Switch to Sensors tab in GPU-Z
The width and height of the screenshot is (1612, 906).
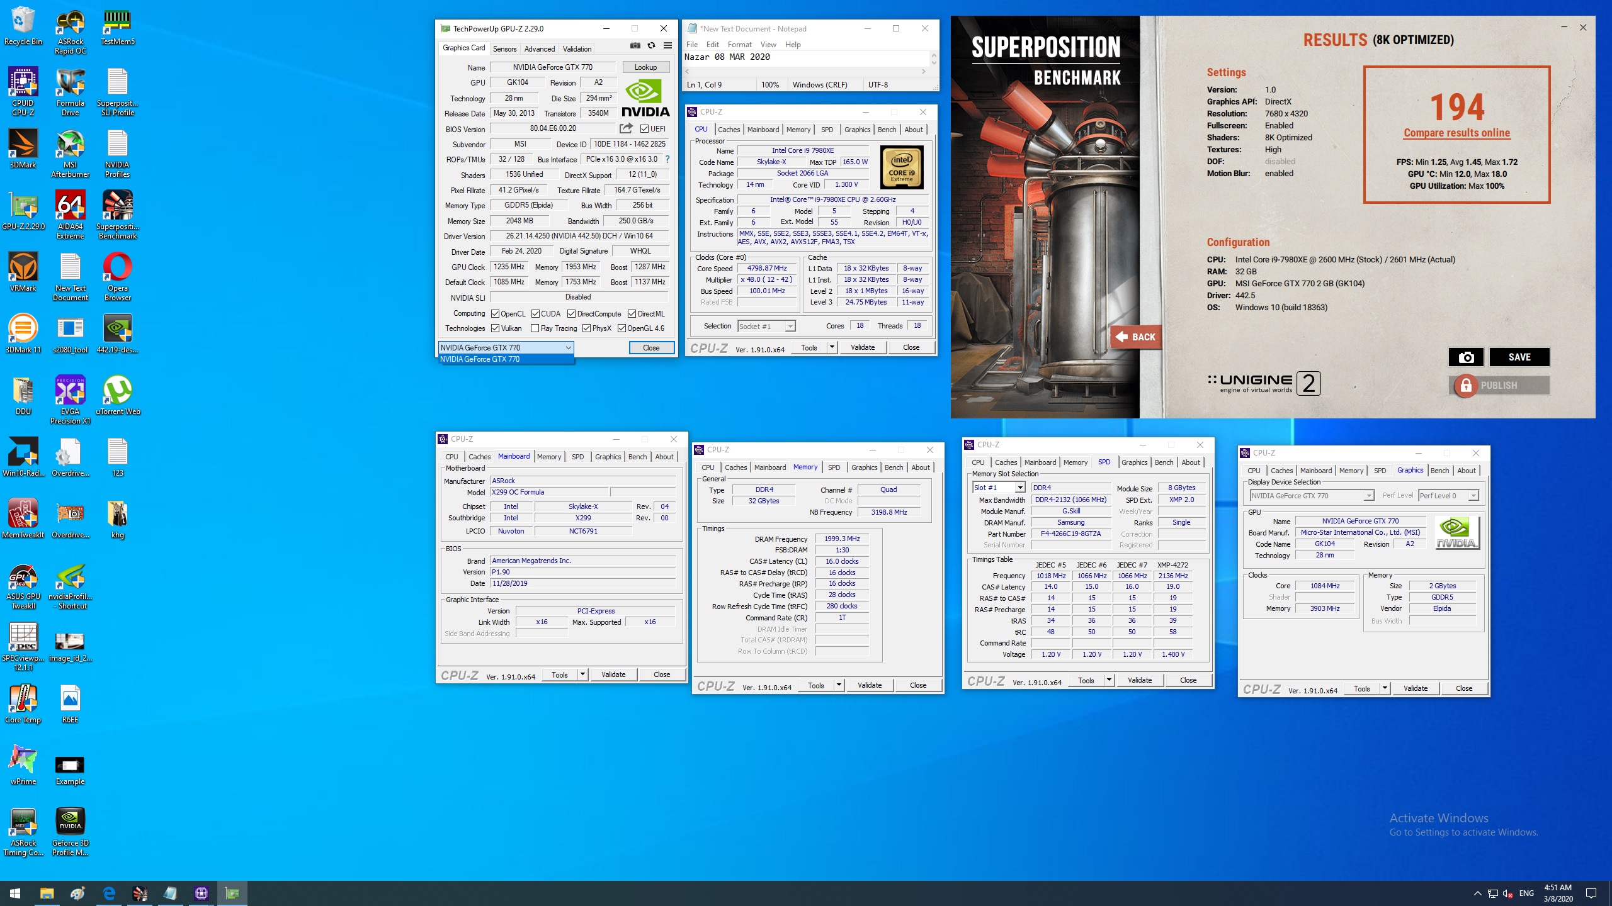pyautogui.click(x=505, y=49)
